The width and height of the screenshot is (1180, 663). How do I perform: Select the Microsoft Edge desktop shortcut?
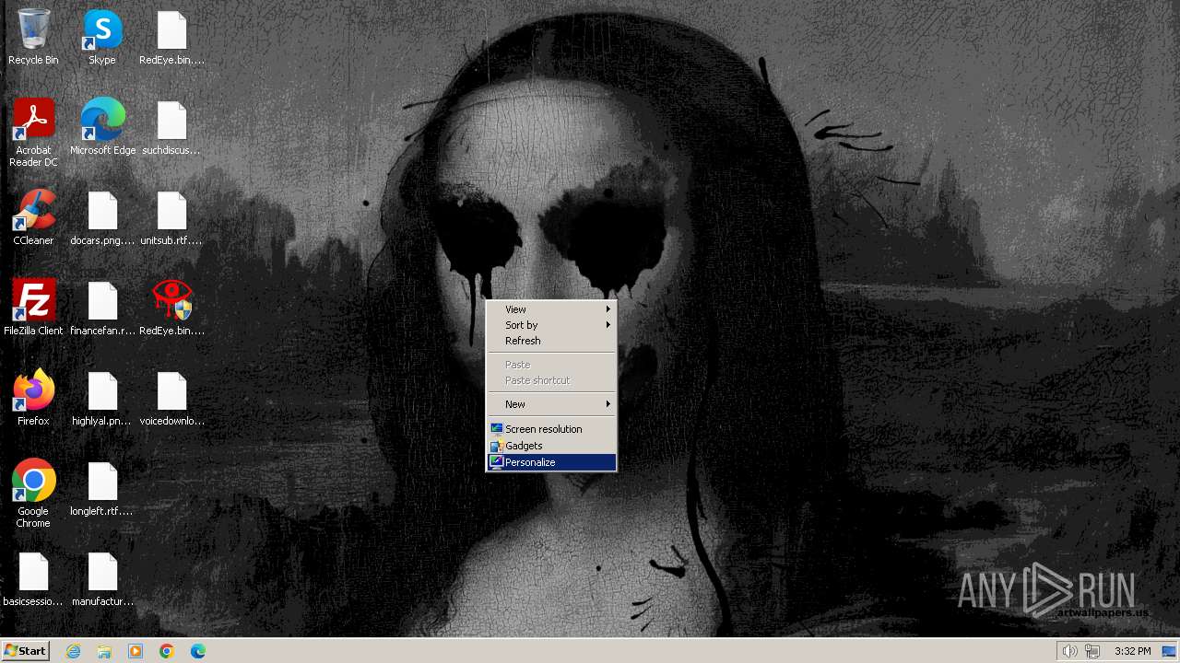click(x=102, y=127)
